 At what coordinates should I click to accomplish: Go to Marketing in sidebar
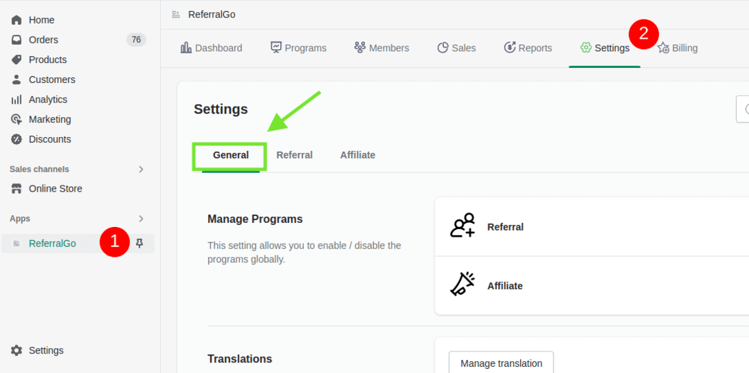click(x=49, y=120)
